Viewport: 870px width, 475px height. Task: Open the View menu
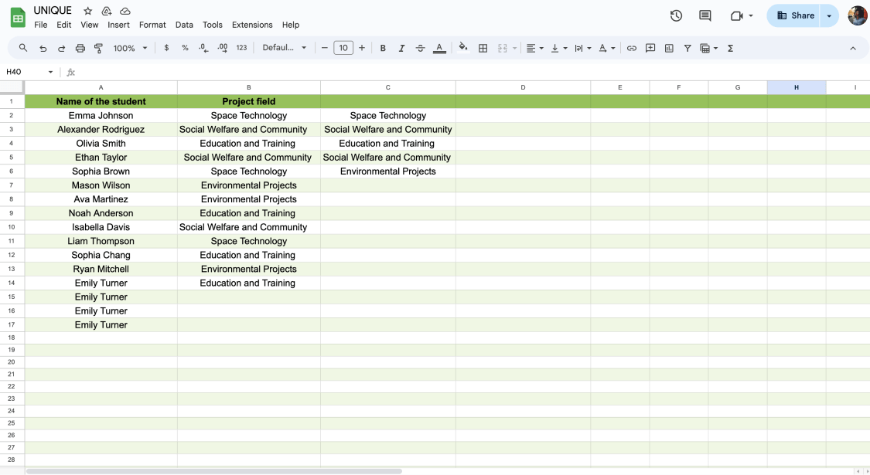[90, 25]
